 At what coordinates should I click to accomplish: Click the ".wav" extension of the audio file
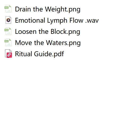pyautogui.click(x=92, y=21)
